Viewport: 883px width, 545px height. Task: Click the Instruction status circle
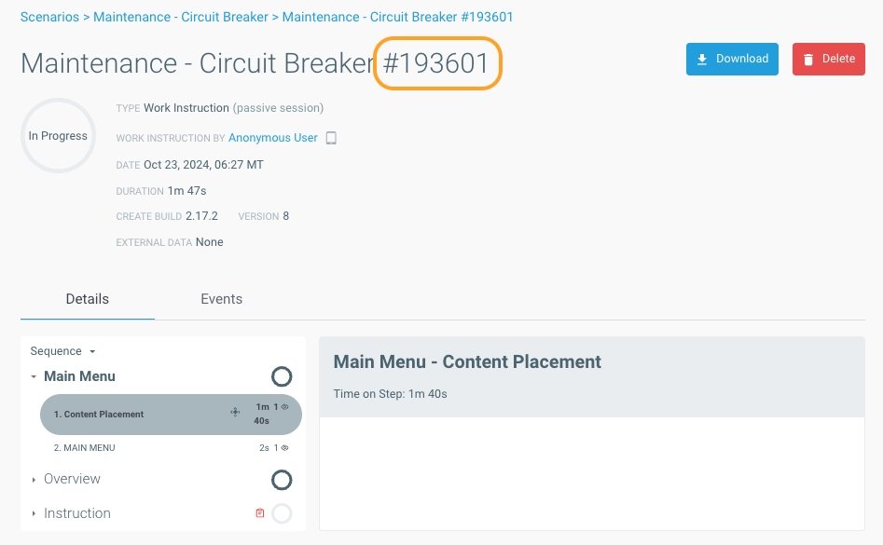[x=282, y=513]
